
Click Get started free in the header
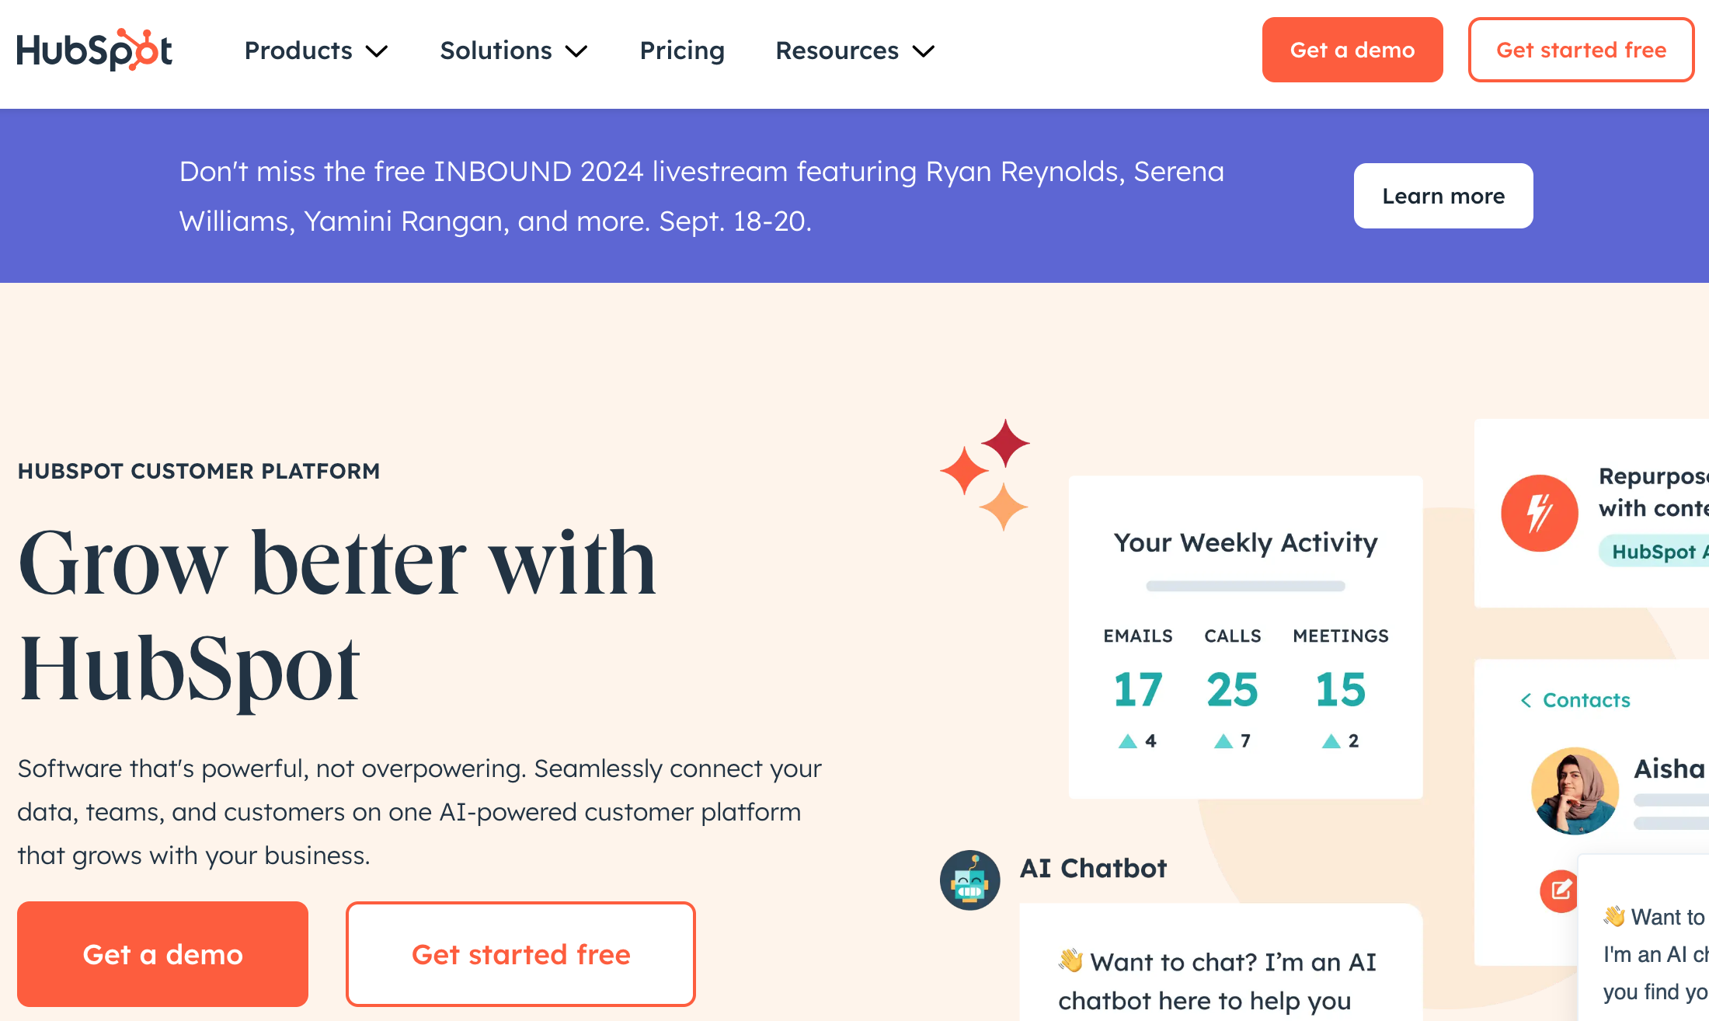click(1581, 50)
